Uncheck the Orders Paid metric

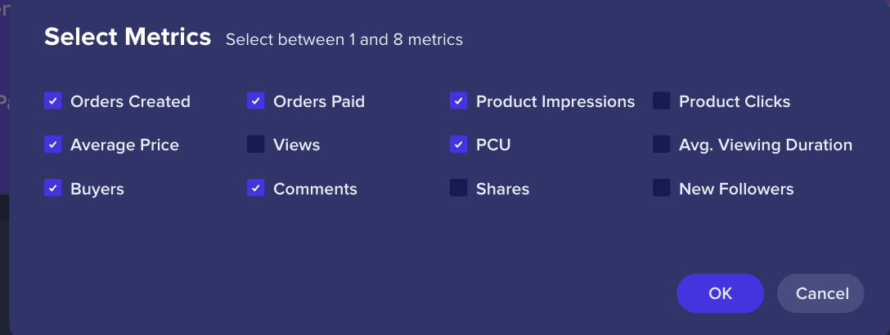coord(256,101)
